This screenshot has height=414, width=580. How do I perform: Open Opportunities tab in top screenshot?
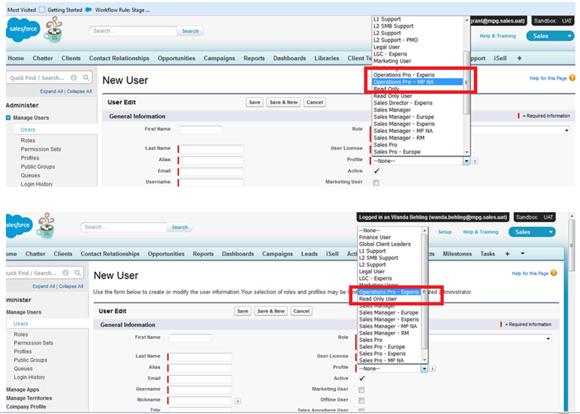(x=176, y=58)
